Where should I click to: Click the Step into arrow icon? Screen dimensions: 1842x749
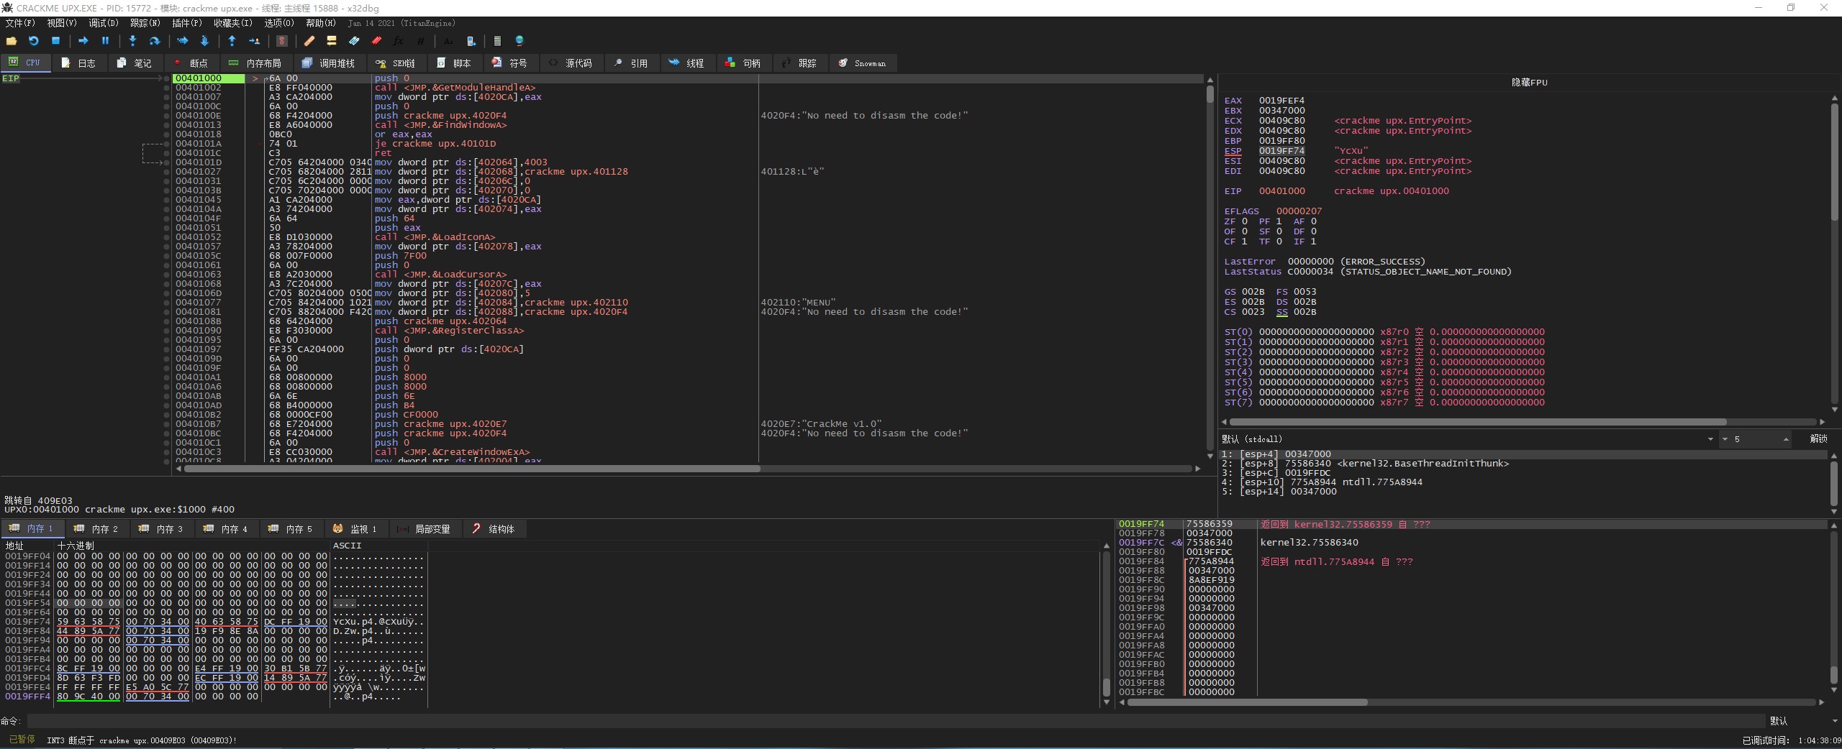[x=132, y=41]
